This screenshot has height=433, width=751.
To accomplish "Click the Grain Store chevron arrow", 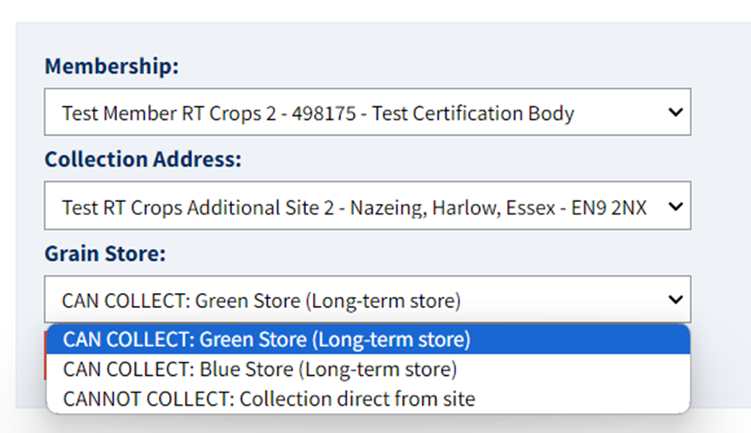I will pyautogui.click(x=676, y=300).
